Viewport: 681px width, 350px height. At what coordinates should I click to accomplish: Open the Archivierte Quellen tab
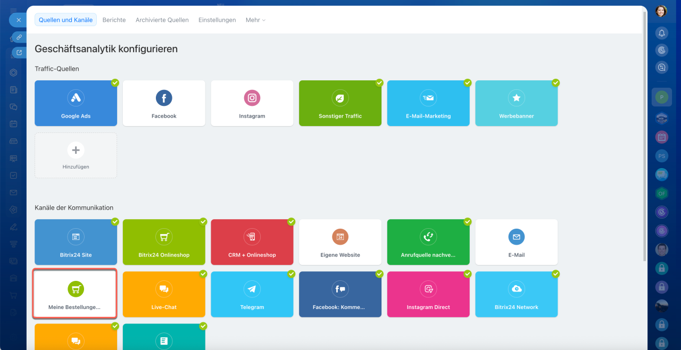(x=162, y=20)
